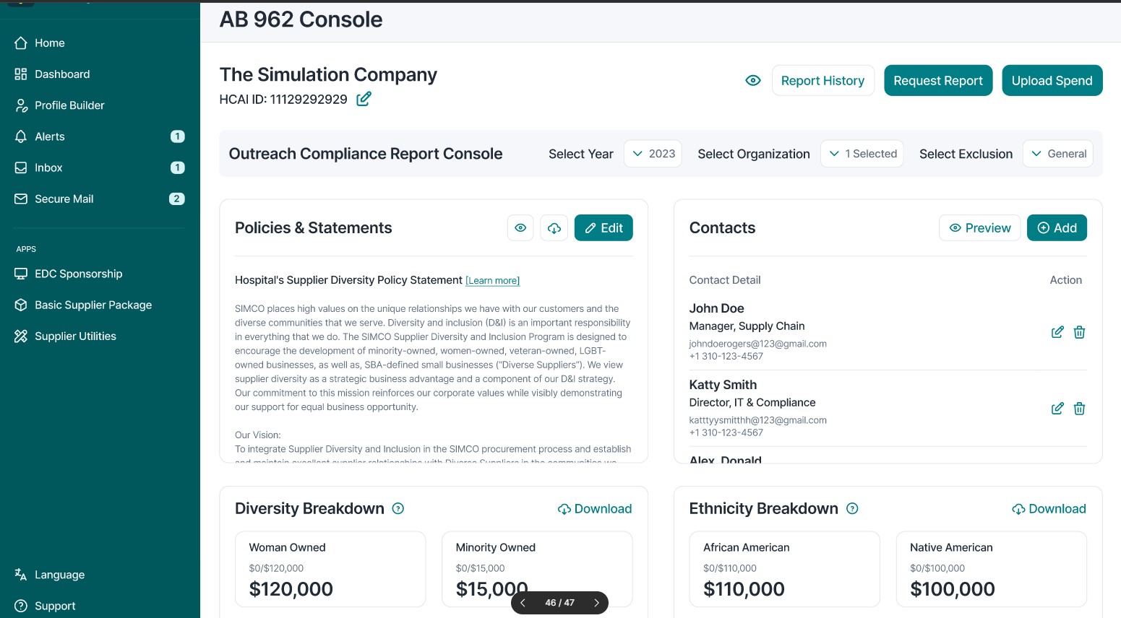Edit Katty Smith's contact entry
The height and width of the screenshot is (618, 1121).
pos(1057,409)
